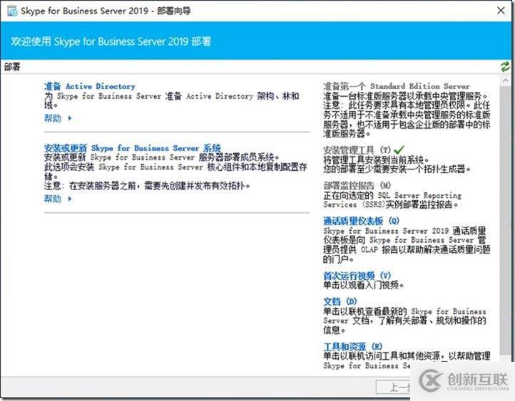Screen dimensions: 515x401
Task: Click 准备第一个 Standard Edition Server
Action: (397, 86)
